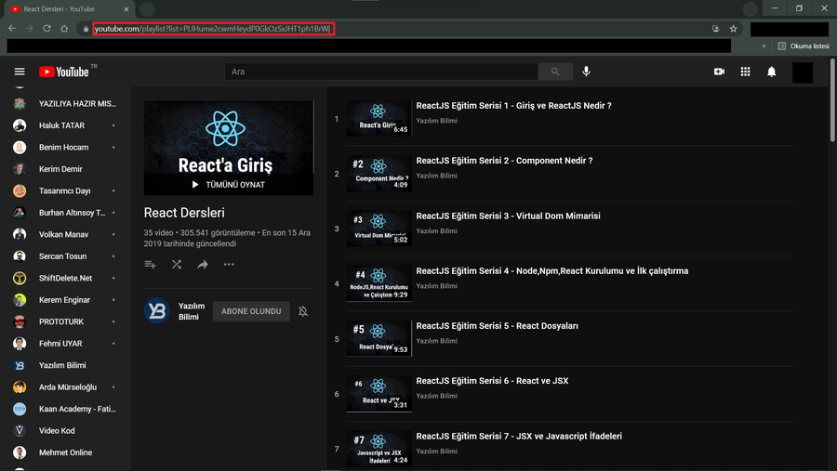
Task: Go to YouTube home via logo
Action: [x=64, y=72]
